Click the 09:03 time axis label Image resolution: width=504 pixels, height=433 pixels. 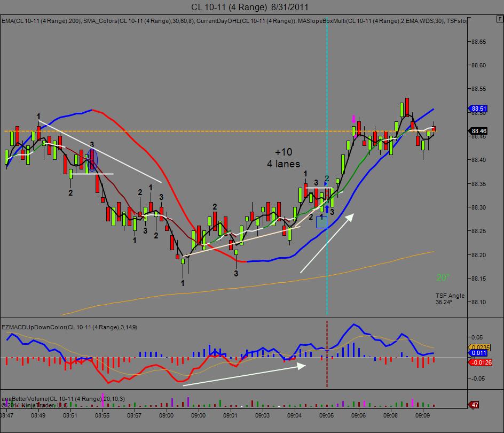click(262, 415)
